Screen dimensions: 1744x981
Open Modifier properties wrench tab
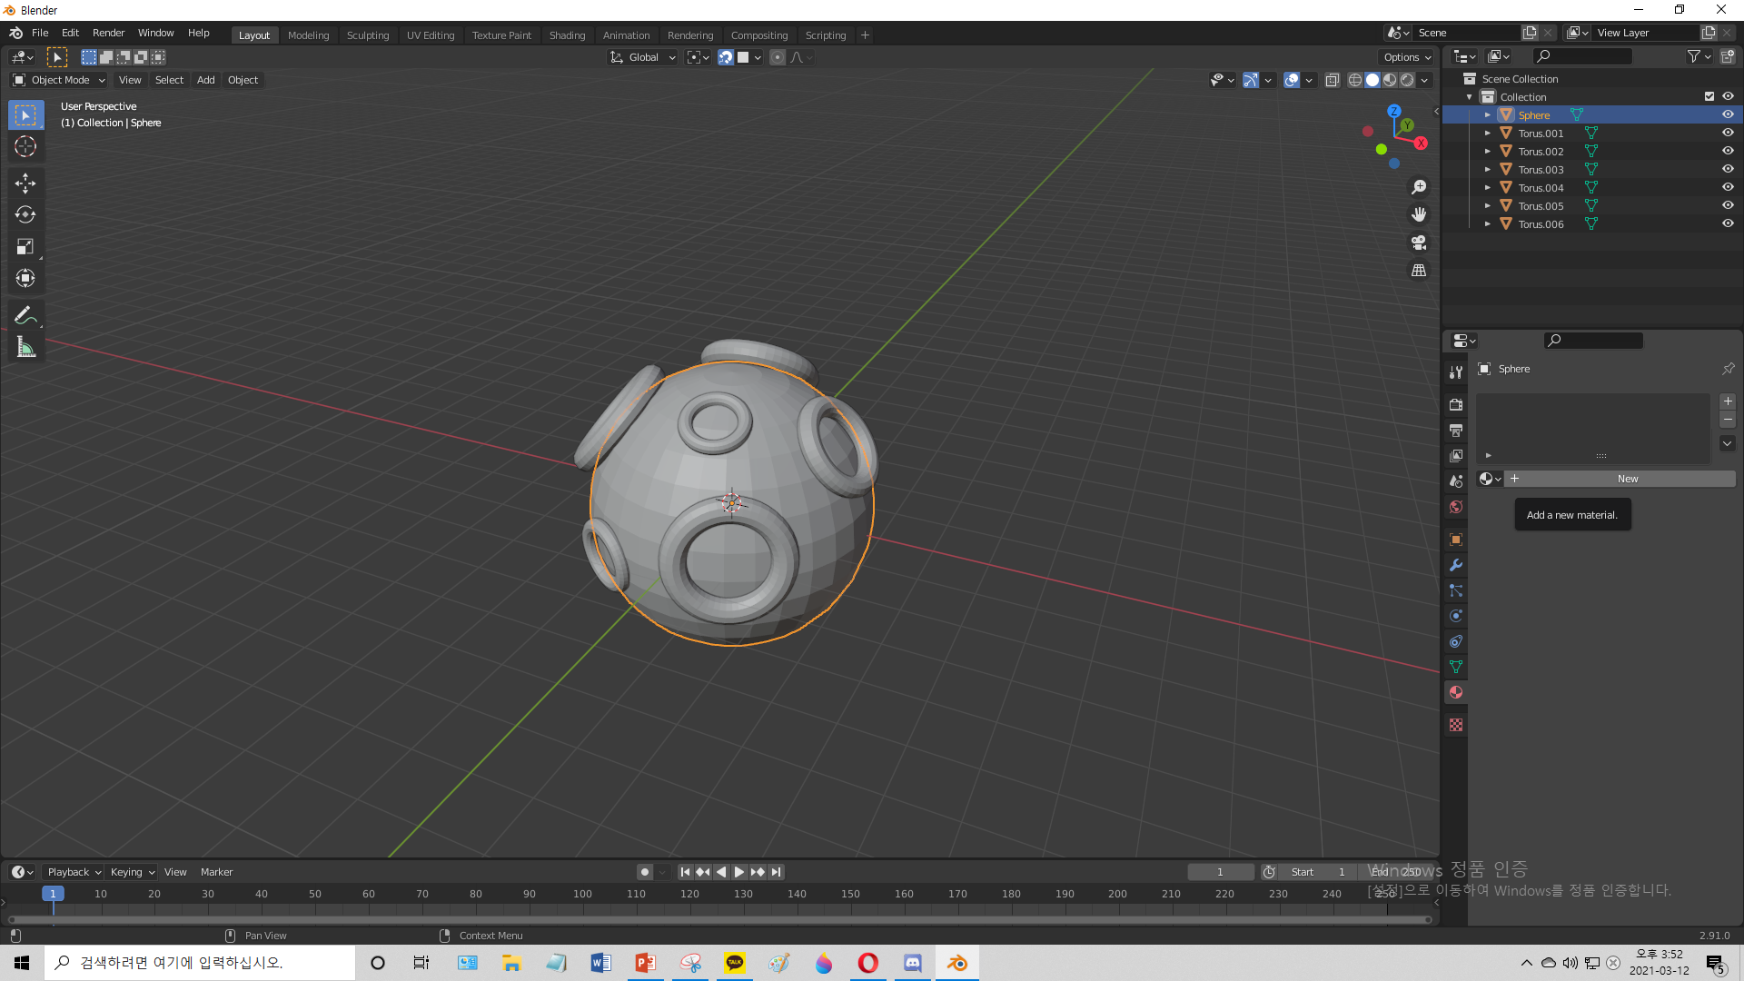point(1456,565)
